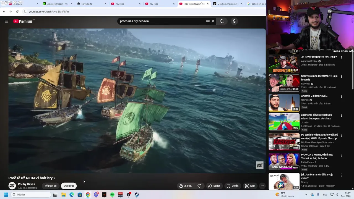Open Voicemeeter from the taskbar
Viewport: 354px width, 199px height.
tap(120, 195)
